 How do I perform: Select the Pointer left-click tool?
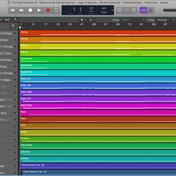coord(82,20)
